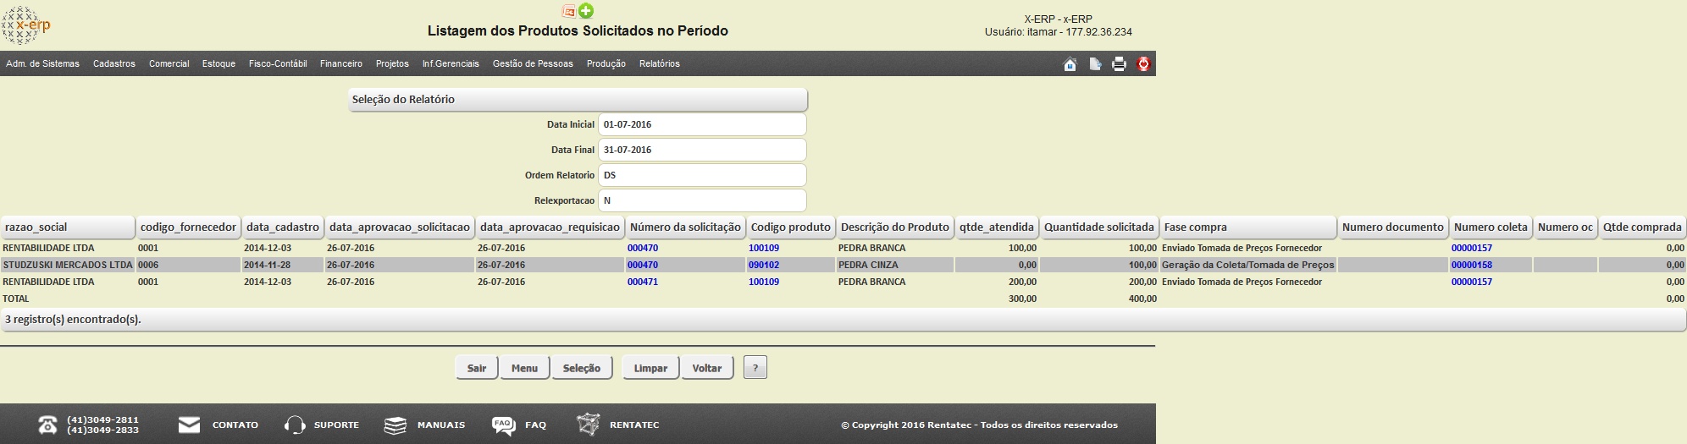The width and height of the screenshot is (1687, 444).
Task: Click the Quantidade solicitada column header
Action: click(1099, 227)
